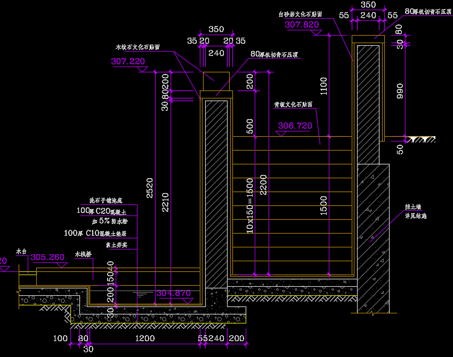Select the 304.870 water level elevation

tap(173, 293)
